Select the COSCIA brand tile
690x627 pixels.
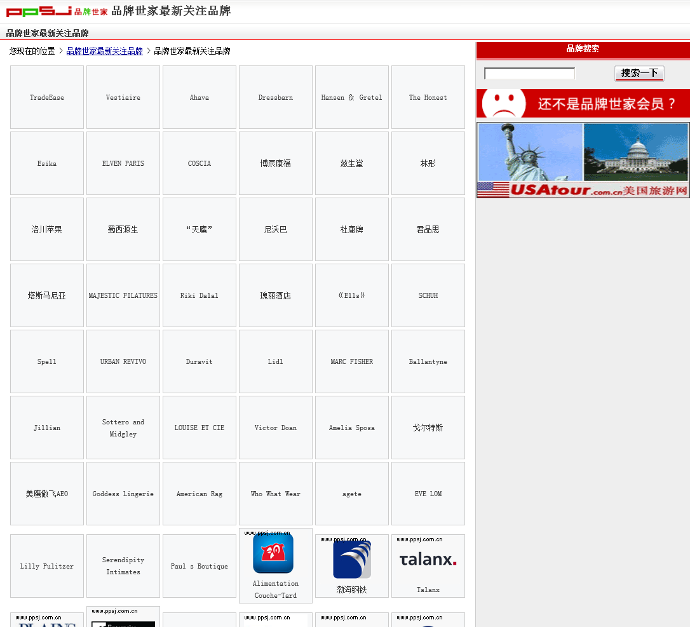(x=200, y=163)
